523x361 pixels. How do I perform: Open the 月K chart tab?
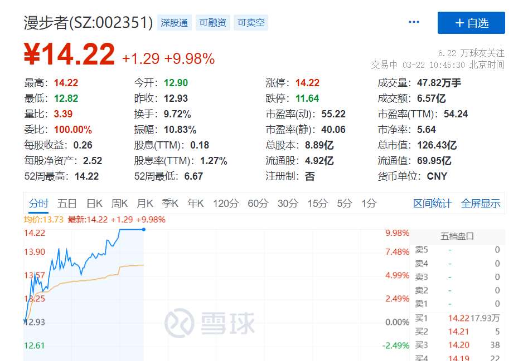coord(145,203)
